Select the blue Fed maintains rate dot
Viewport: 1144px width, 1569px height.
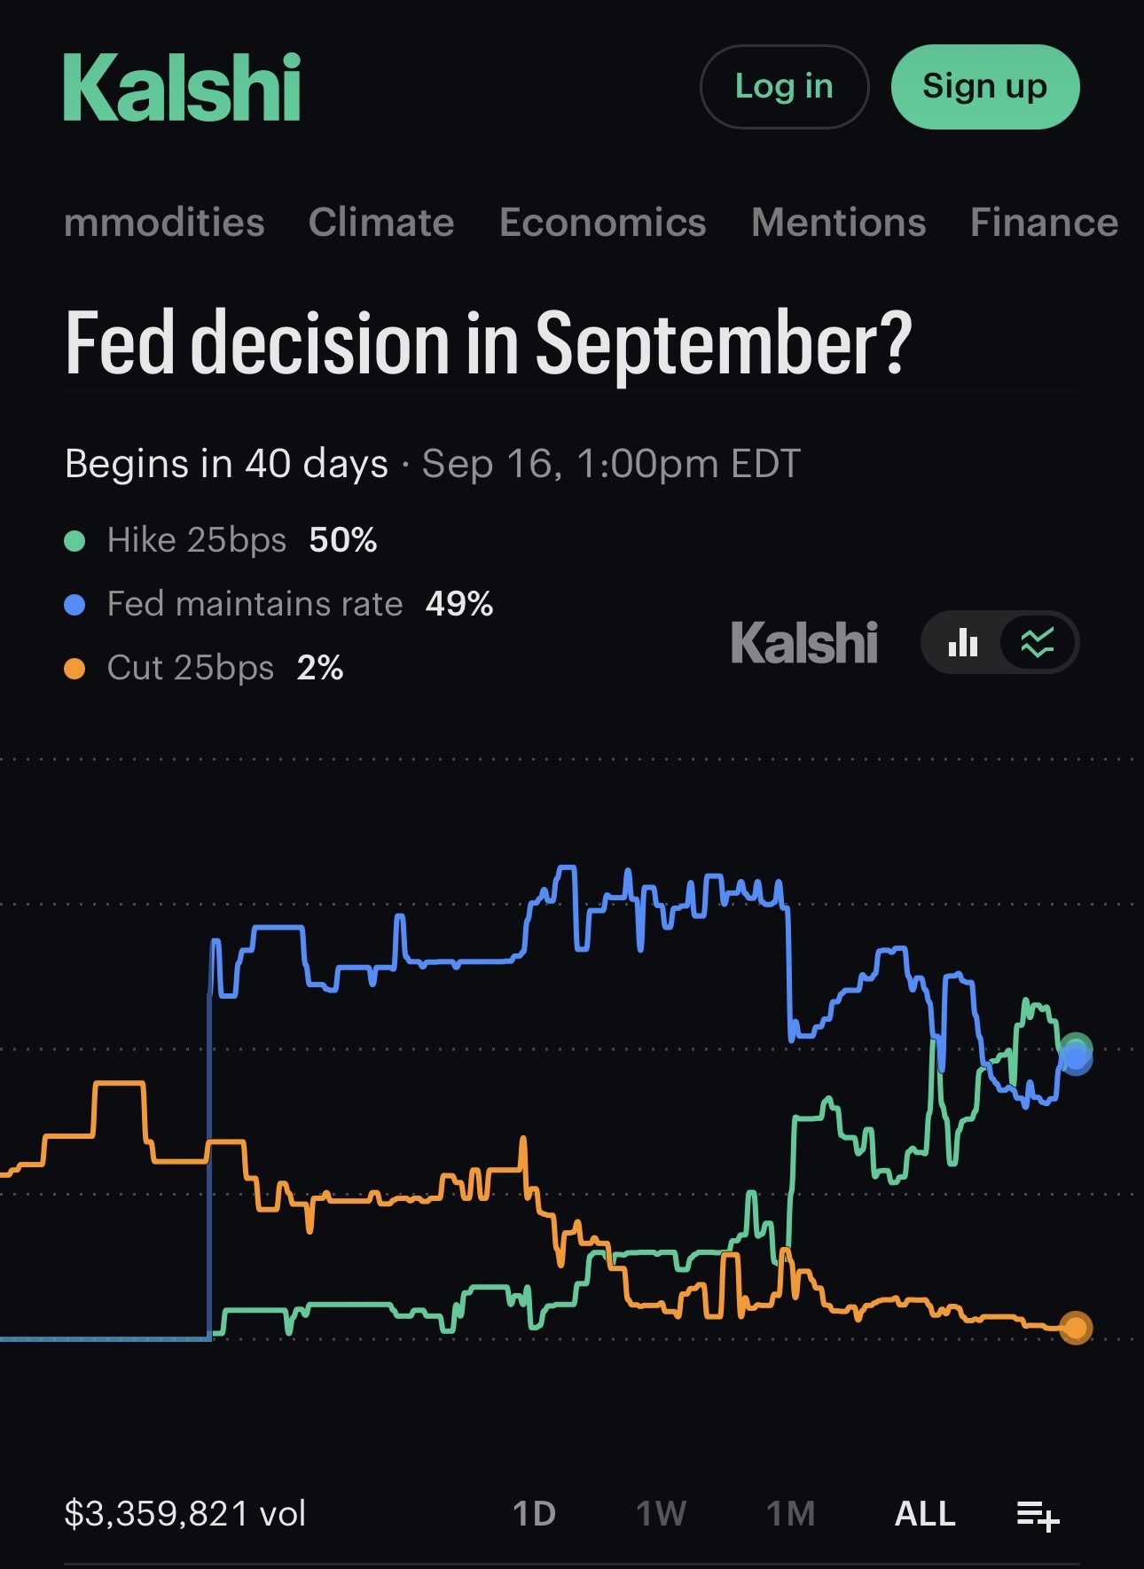pos(74,605)
